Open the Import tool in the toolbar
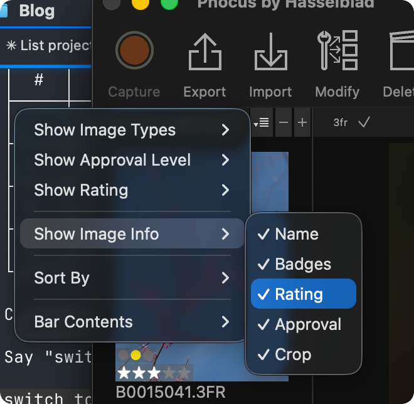414x404 pixels. pos(270,51)
